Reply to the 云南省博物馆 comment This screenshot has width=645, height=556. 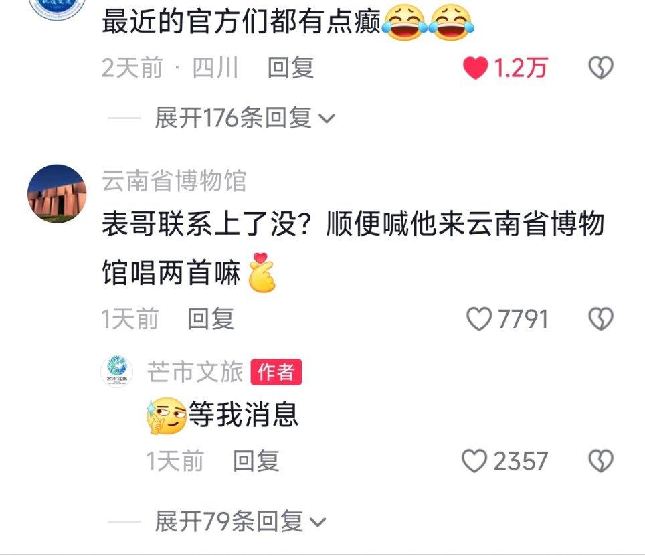tap(211, 318)
